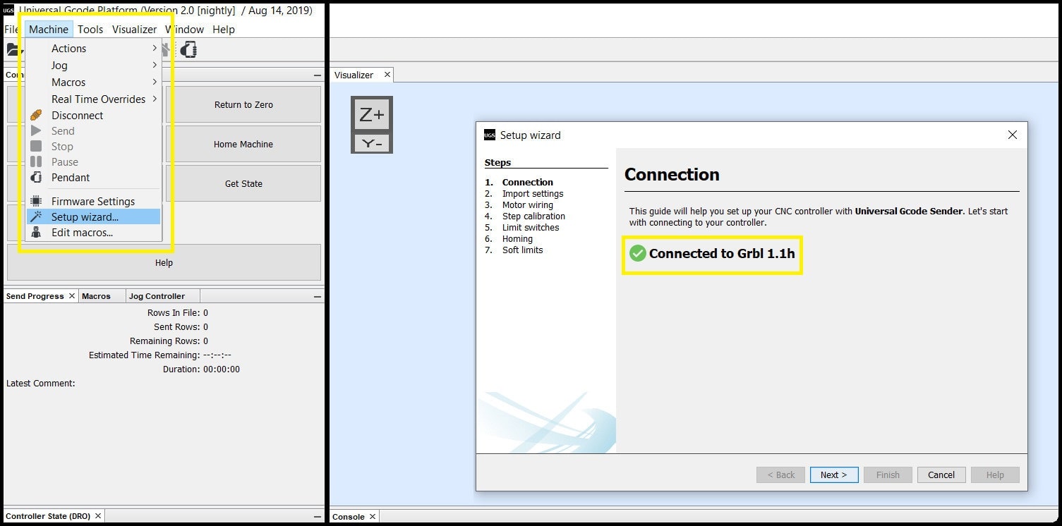
Task: Click the Get State button
Action: [x=243, y=183]
